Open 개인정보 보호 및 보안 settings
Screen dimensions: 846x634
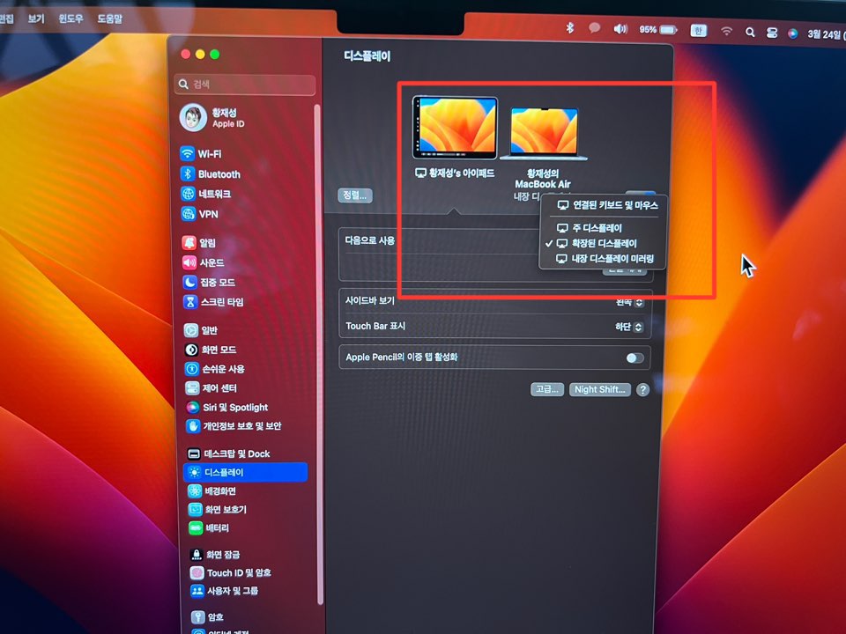tap(234, 426)
